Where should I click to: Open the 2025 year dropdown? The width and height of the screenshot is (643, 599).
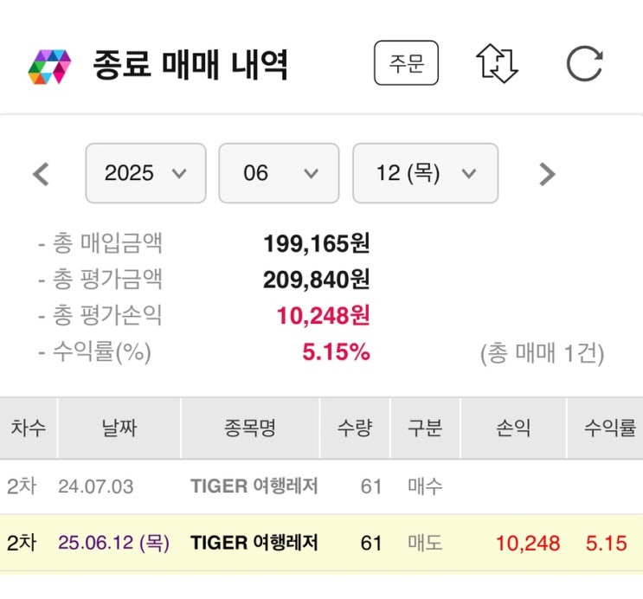tap(145, 173)
